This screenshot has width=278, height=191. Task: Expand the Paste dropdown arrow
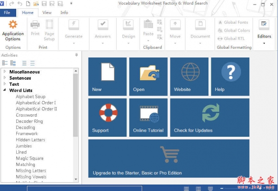coord(148,41)
